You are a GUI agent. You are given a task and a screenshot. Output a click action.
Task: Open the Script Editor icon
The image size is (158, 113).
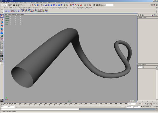point(157,109)
